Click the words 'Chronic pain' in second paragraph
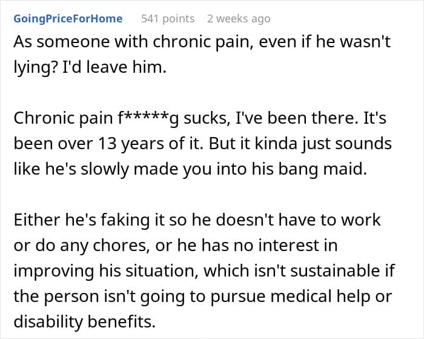The image size is (424, 339). (63, 119)
